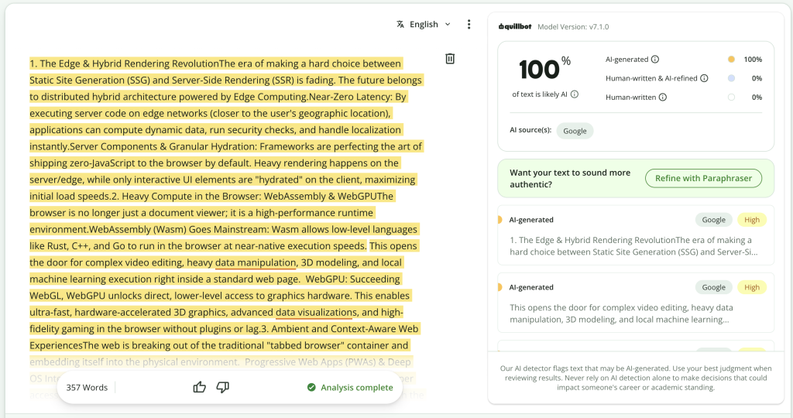793x418 pixels.
Task: Click the AI detector disclaimer text
Action: coord(636,378)
